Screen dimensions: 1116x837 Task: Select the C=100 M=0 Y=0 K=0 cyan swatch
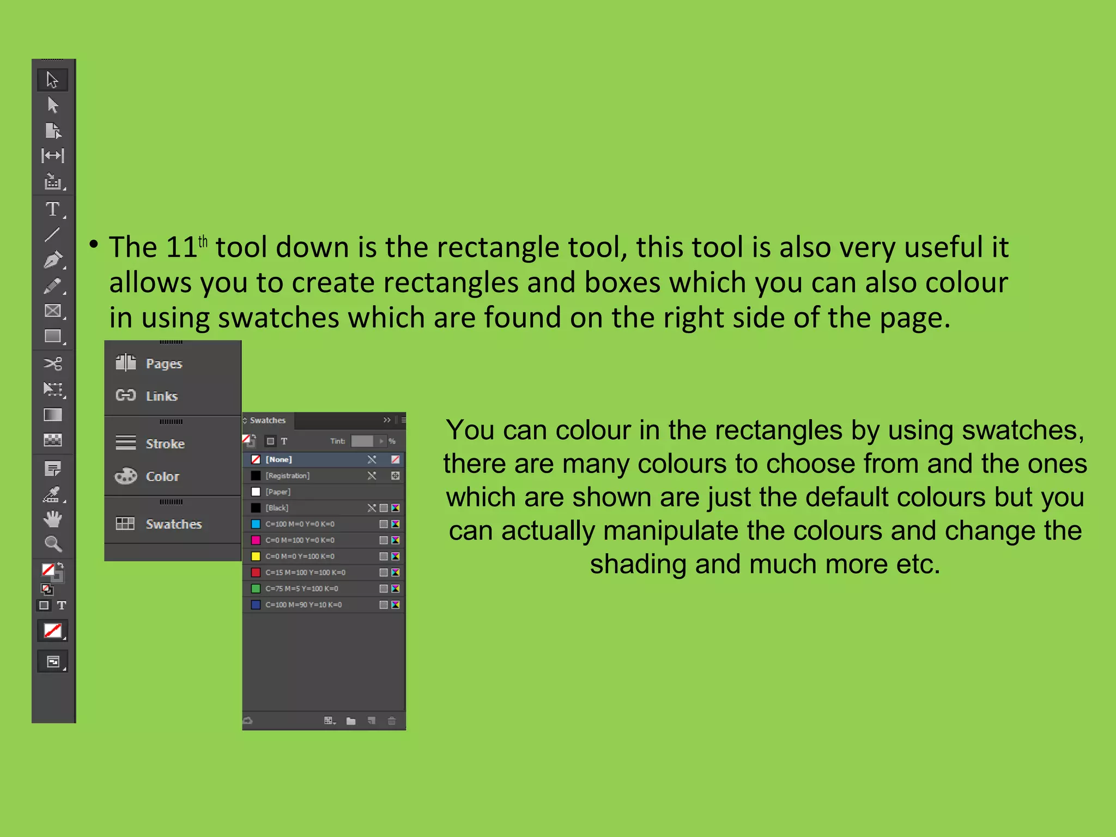(x=300, y=524)
